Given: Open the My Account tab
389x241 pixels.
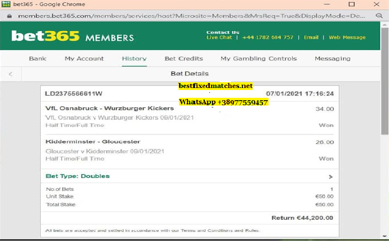Looking at the screenshot, I should point(84,59).
